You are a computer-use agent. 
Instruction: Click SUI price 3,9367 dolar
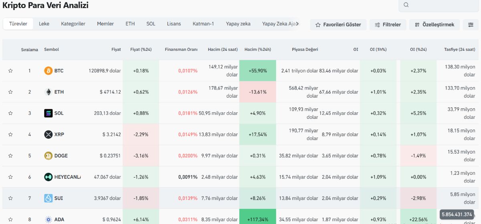[107, 198]
